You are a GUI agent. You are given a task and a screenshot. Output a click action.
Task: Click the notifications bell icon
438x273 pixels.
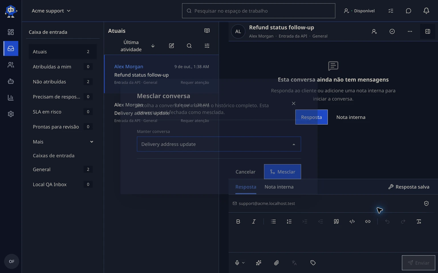[426, 11]
